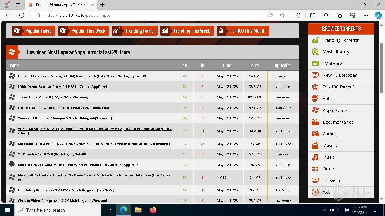385x216 pixels.
Task: Click the Anime ninja icon
Action: (x=315, y=99)
